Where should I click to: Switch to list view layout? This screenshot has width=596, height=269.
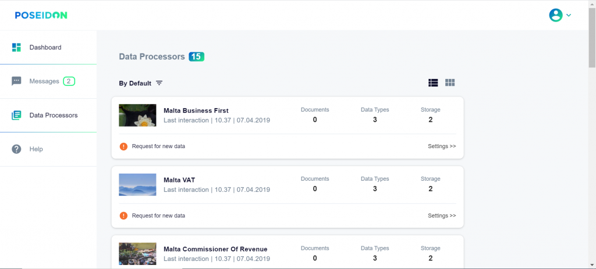[x=433, y=83]
